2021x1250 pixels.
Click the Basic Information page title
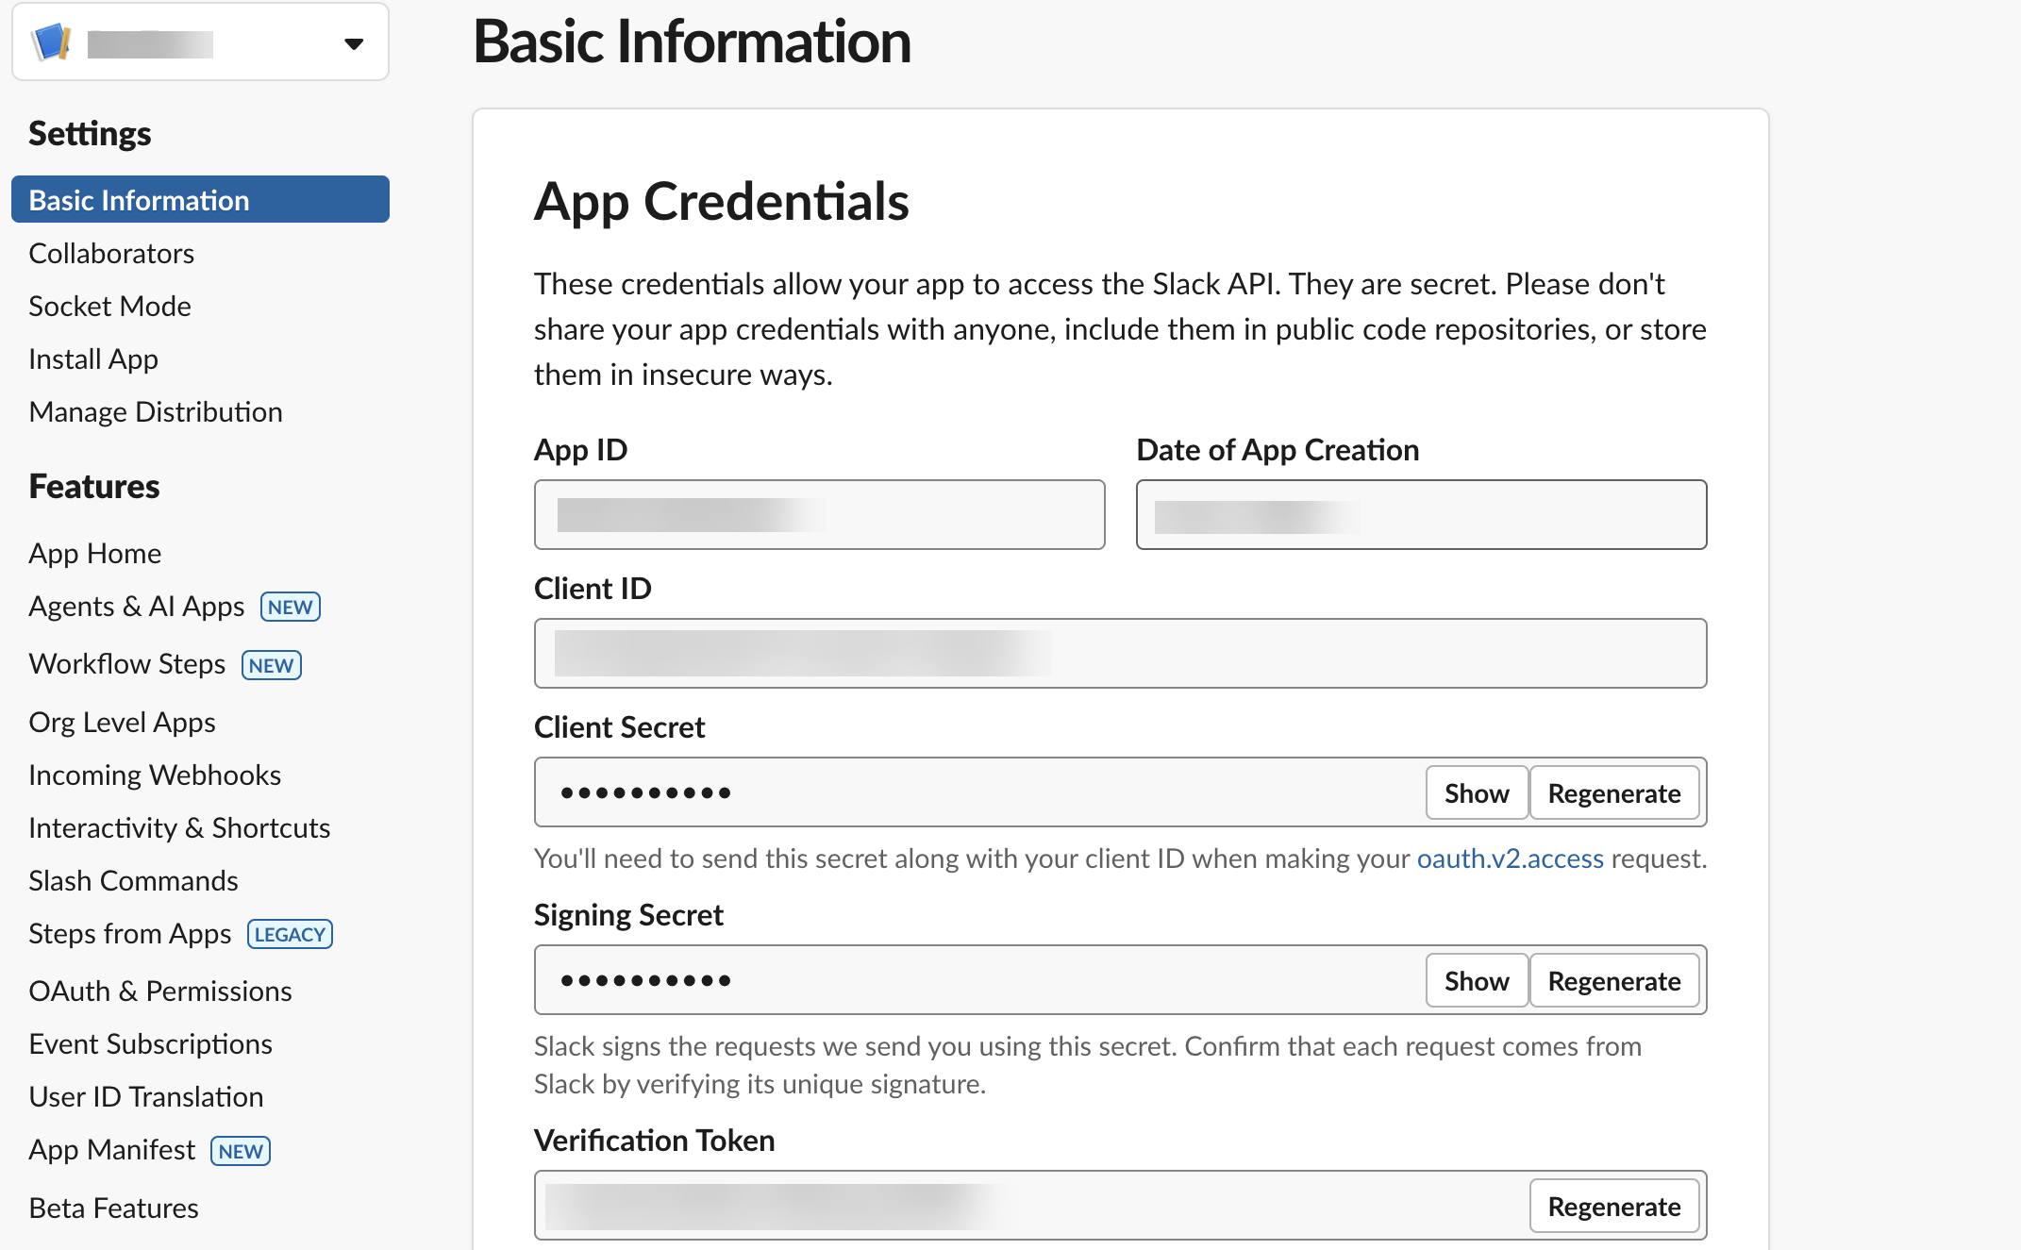pos(692,42)
